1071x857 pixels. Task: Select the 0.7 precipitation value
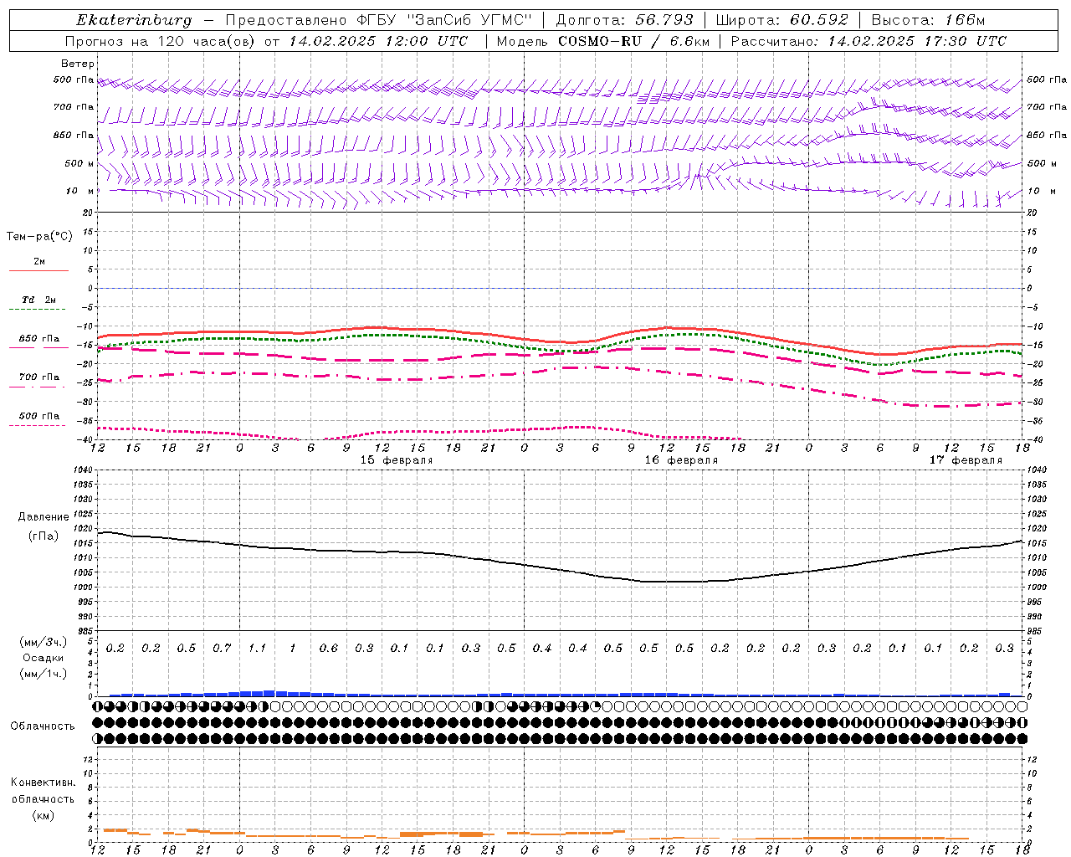coord(222,649)
